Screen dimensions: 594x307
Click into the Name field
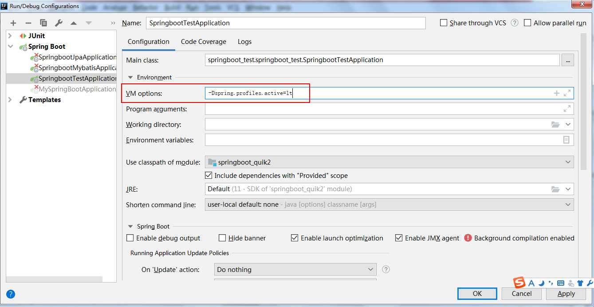[286, 23]
